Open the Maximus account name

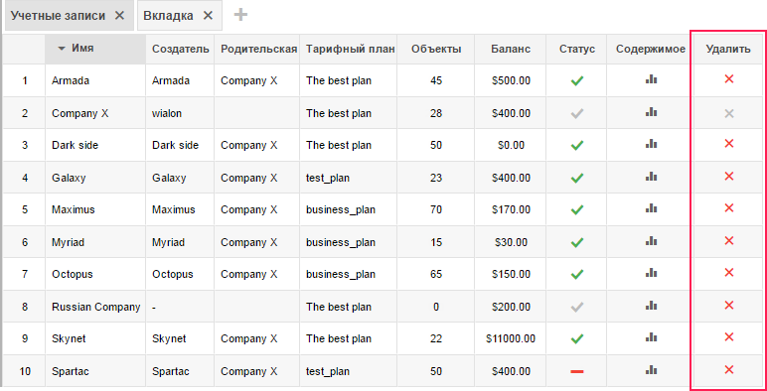pyautogui.click(x=74, y=209)
